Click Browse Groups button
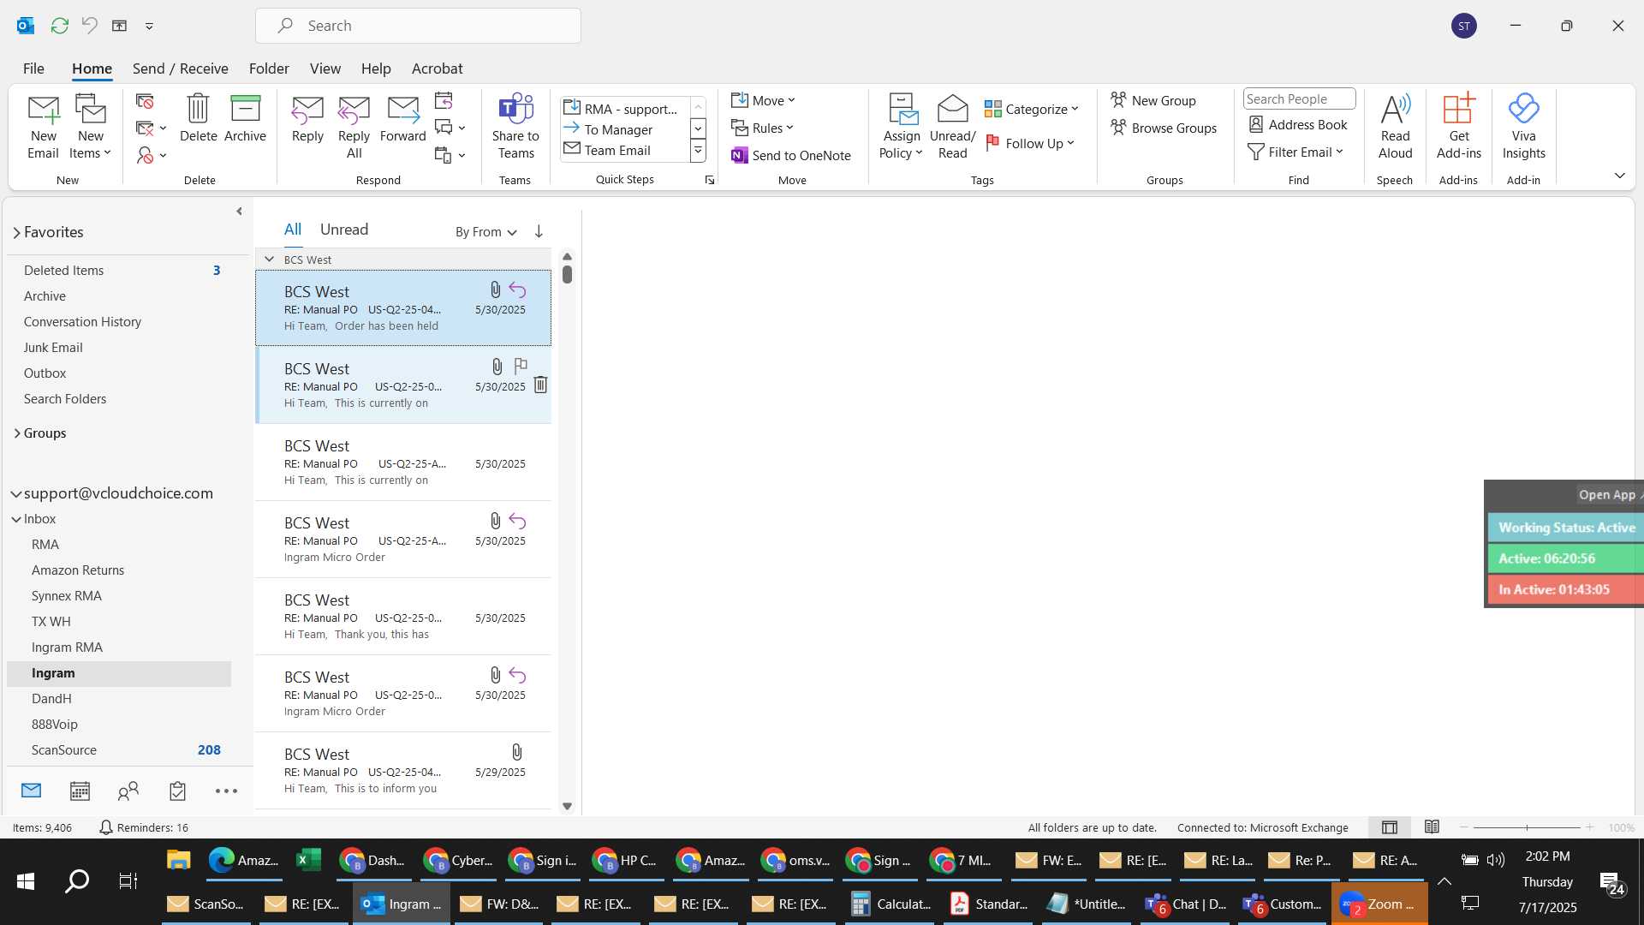Image resolution: width=1644 pixels, height=925 pixels. pyautogui.click(x=1164, y=128)
